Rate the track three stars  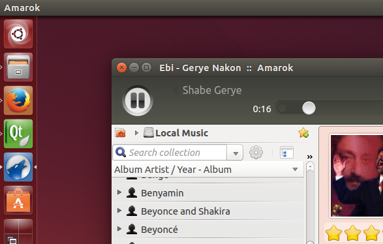coord(371,233)
